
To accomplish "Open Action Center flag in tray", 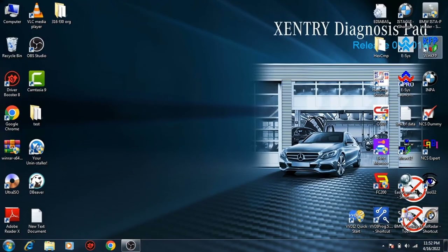I will pyautogui.click(x=391, y=246).
